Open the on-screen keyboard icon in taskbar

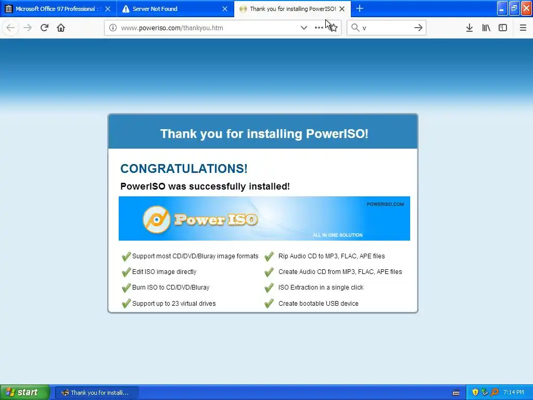pos(456,393)
